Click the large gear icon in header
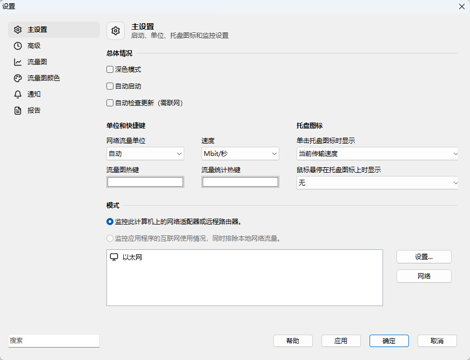This screenshot has width=470, height=360. point(116,31)
